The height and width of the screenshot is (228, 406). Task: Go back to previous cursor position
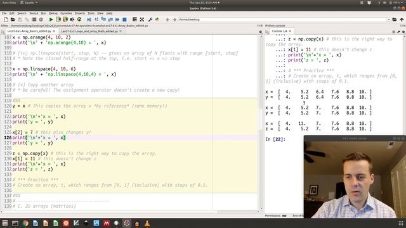pyautogui.click(x=167, y=20)
